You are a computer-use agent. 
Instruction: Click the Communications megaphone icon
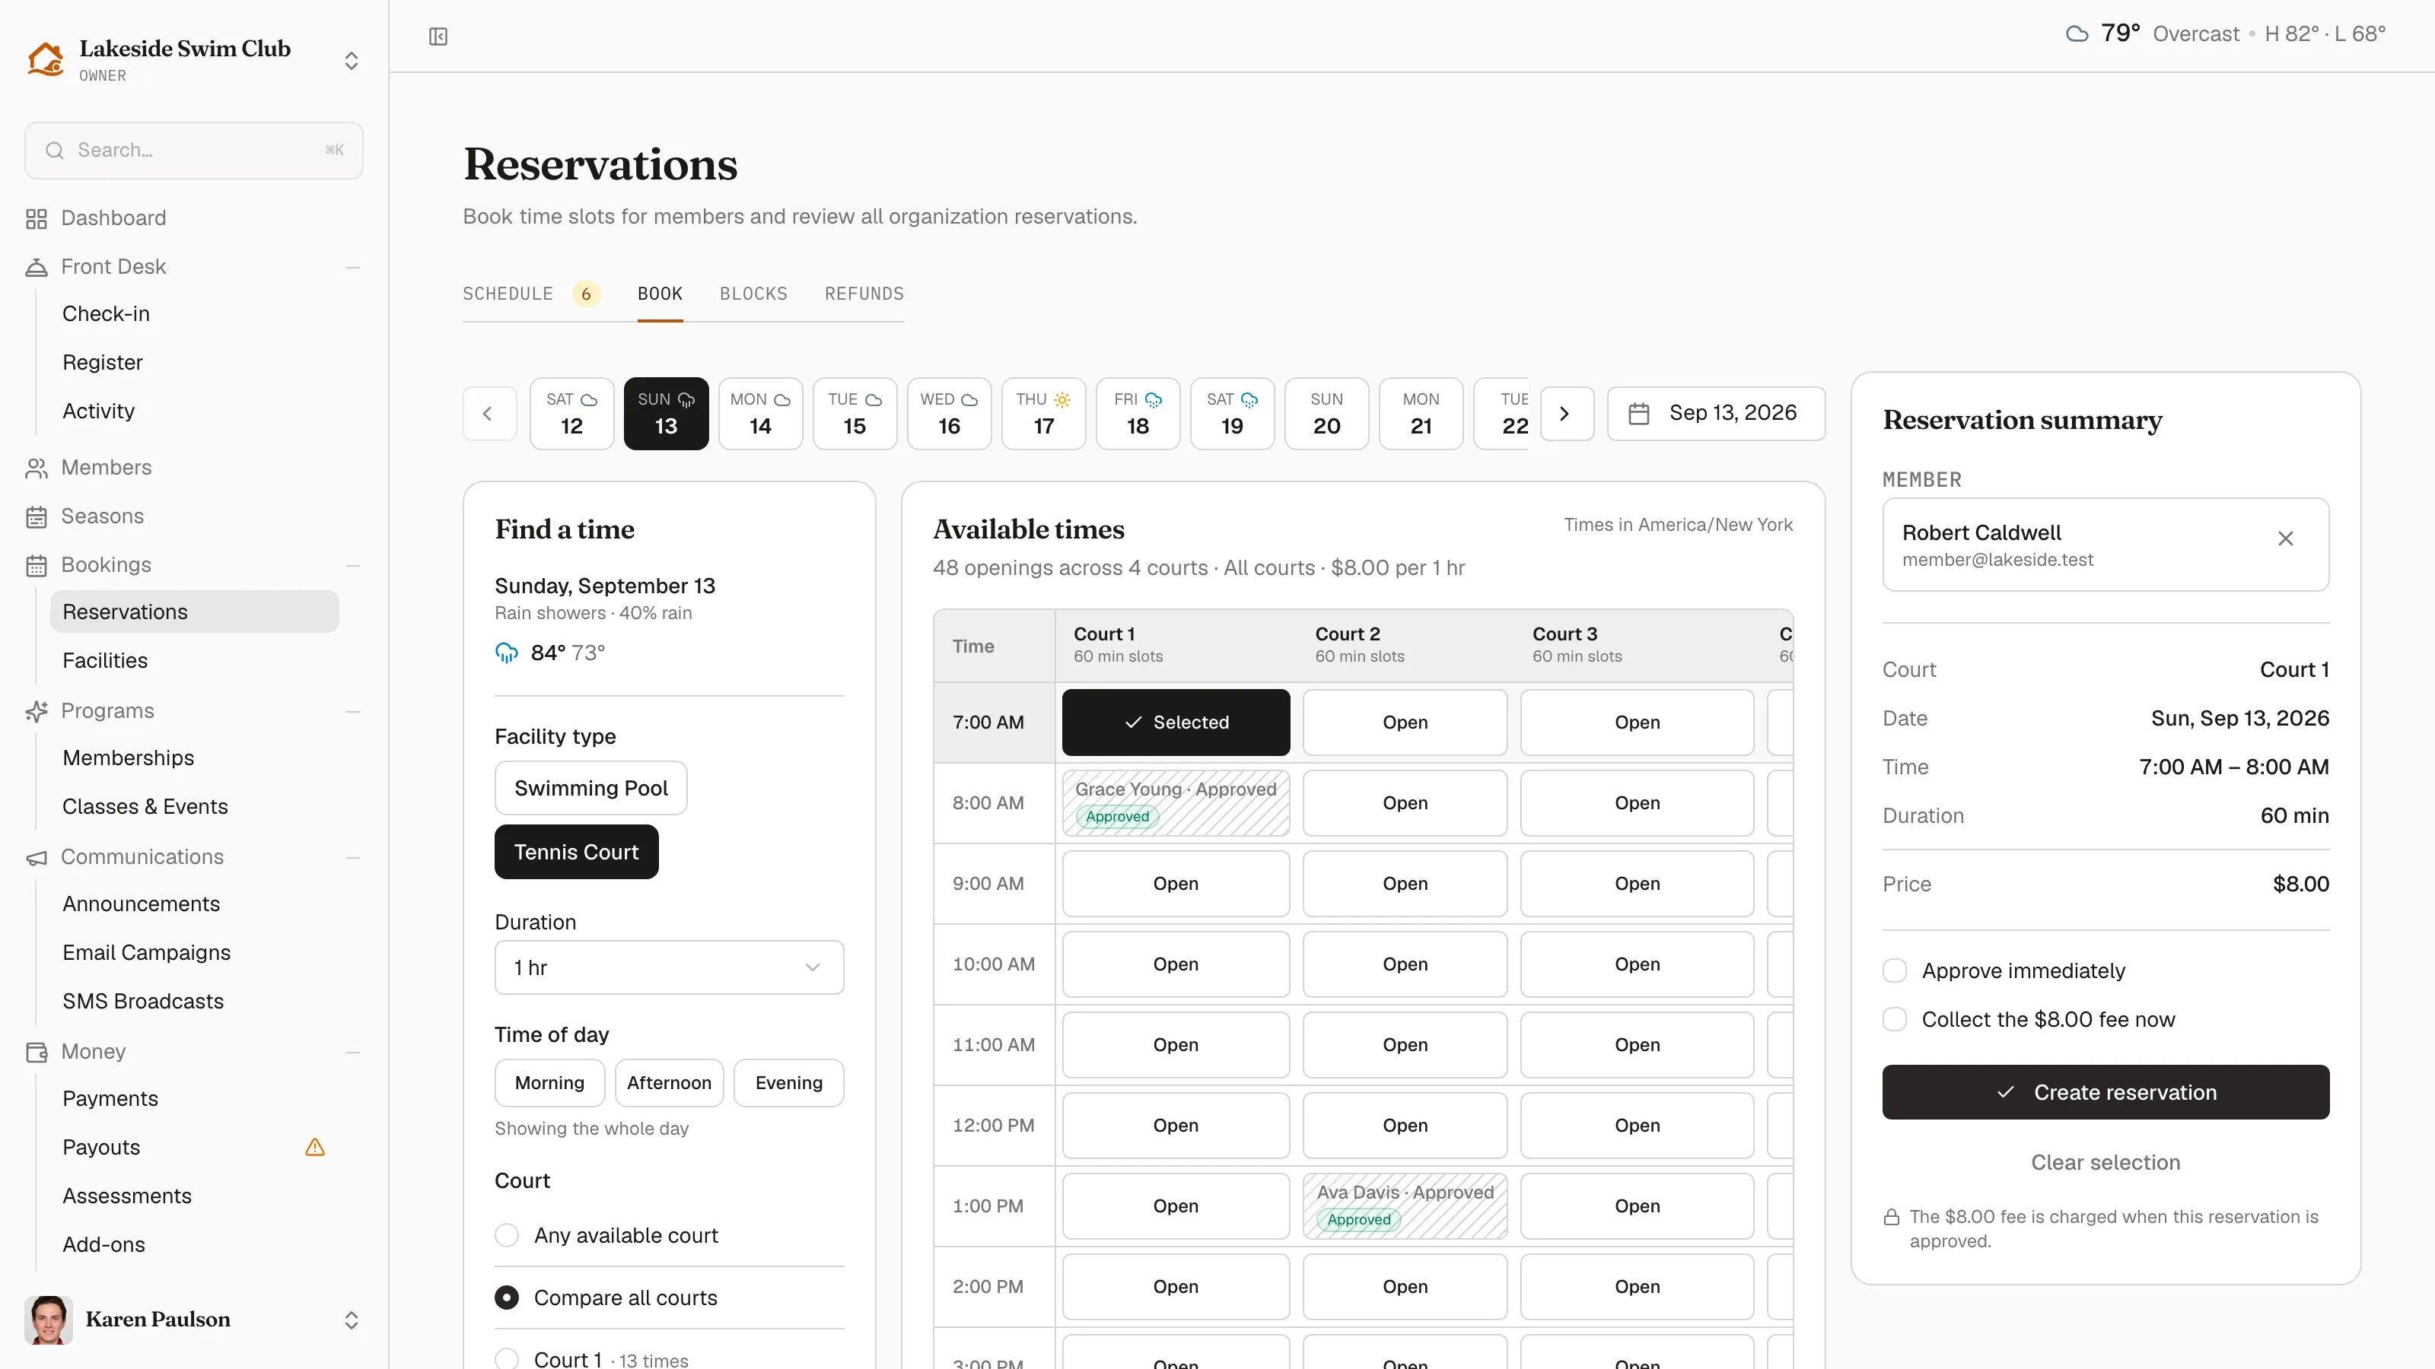click(x=36, y=857)
